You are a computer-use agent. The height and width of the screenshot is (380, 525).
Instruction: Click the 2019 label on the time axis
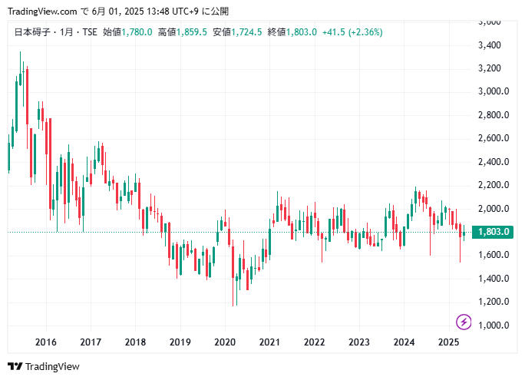pos(180,342)
